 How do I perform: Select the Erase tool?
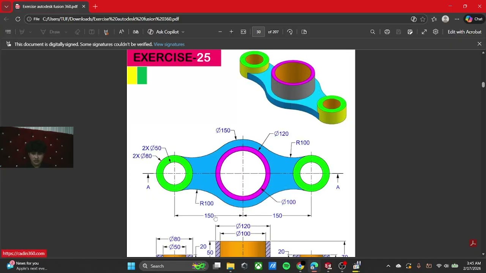point(77,32)
